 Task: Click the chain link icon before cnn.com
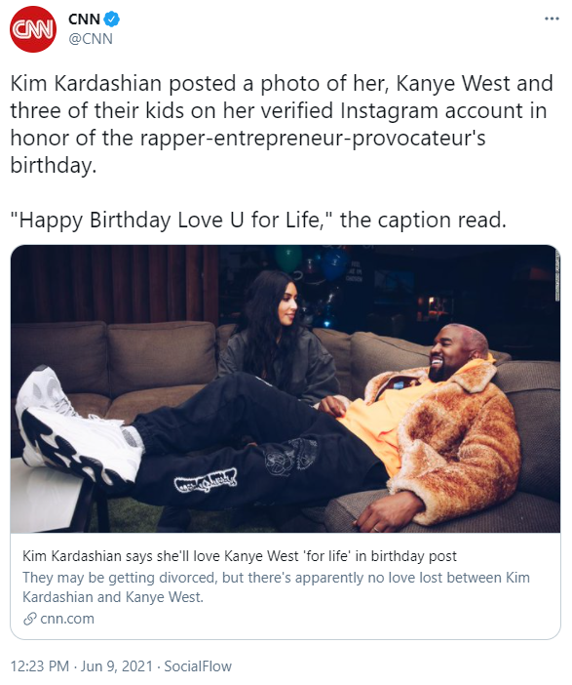(29, 619)
